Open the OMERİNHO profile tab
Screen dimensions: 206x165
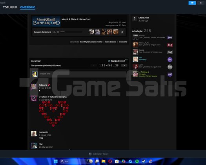tap(28, 7)
